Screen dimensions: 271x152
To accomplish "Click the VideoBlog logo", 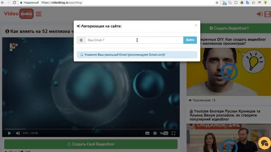I will click(x=19, y=14).
